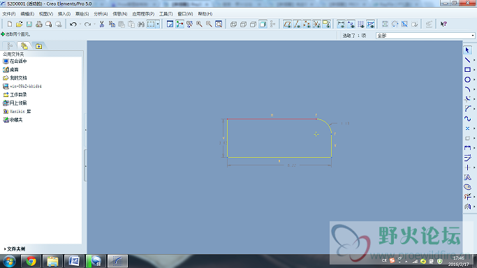Select the Arc sketch tool

(x=467, y=89)
